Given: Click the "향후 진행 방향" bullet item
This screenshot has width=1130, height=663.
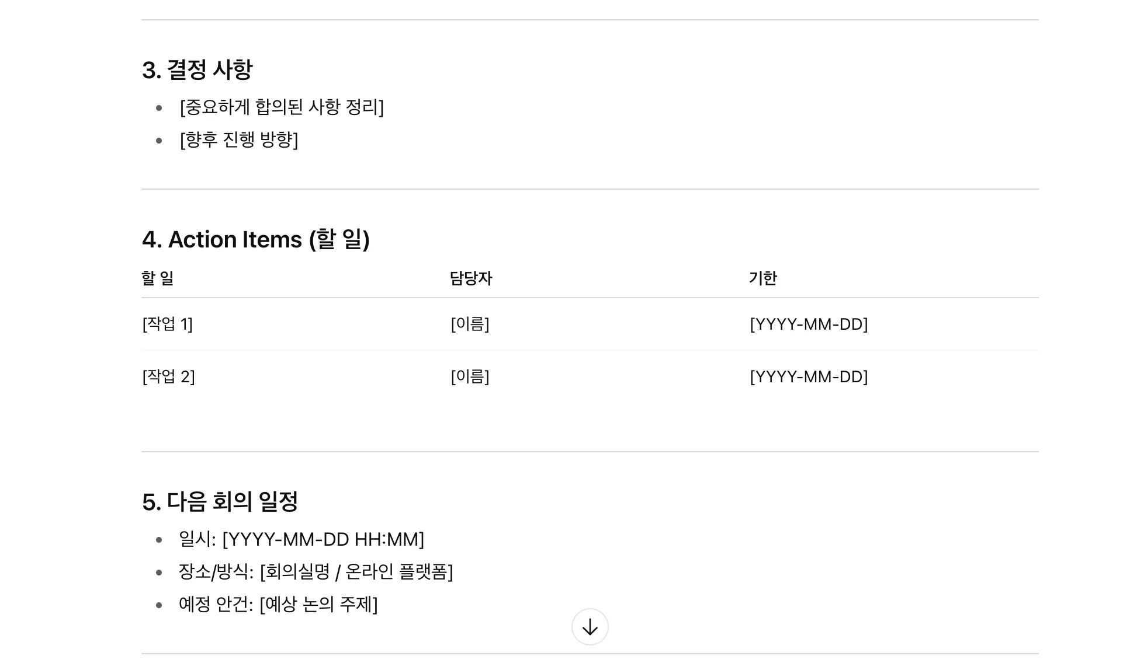Looking at the screenshot, I should point(238,140).
